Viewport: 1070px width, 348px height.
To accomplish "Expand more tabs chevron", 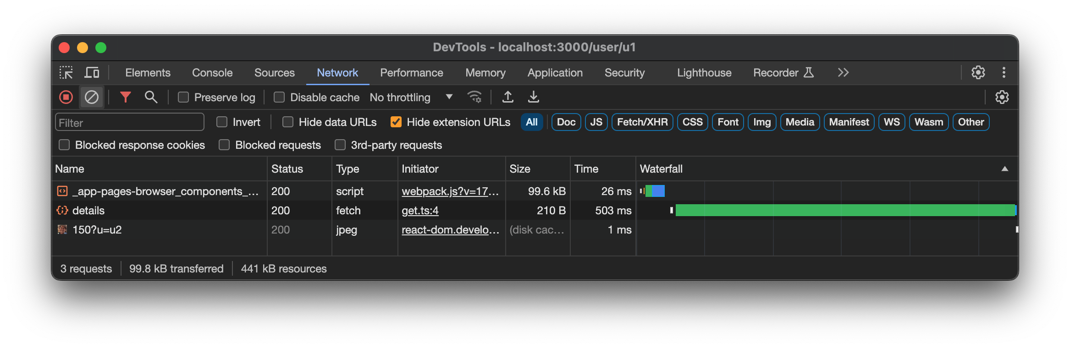I will [x=843, y=73].
